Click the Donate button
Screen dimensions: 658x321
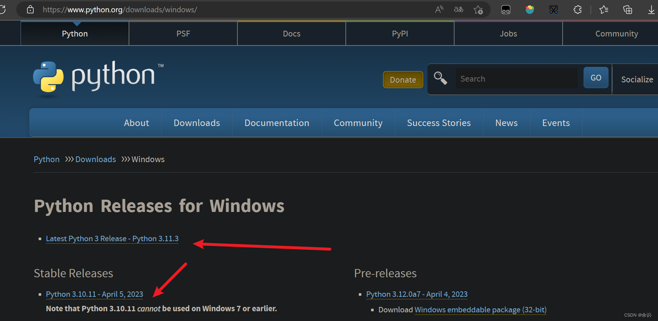[x=403, y=79]
